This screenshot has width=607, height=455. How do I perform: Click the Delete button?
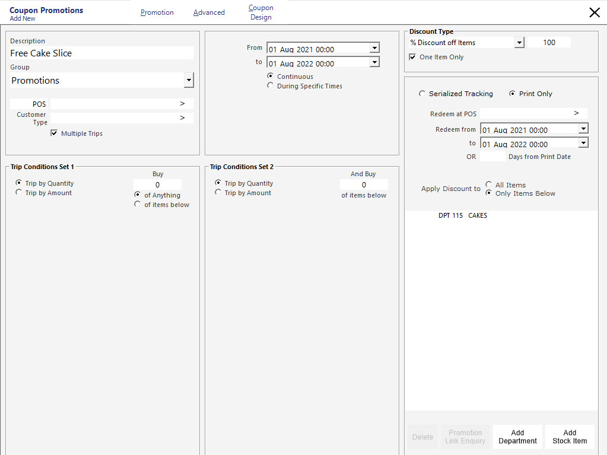422,437
